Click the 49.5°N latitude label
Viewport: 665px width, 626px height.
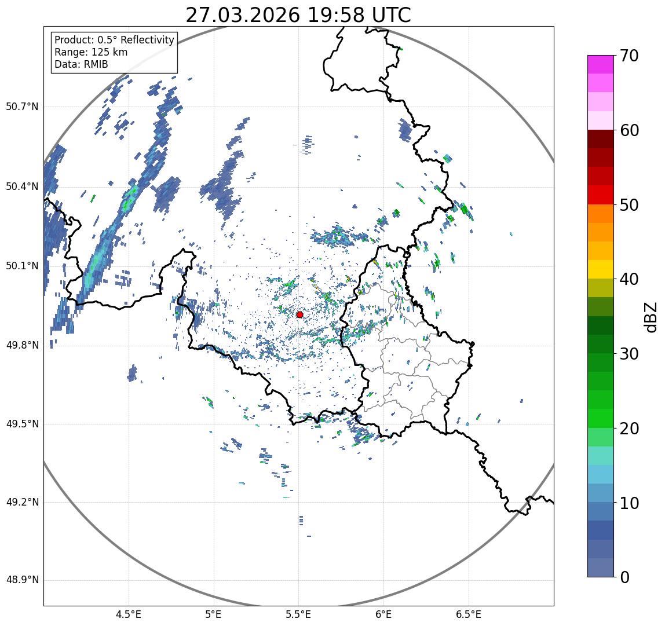pos(22,424)
